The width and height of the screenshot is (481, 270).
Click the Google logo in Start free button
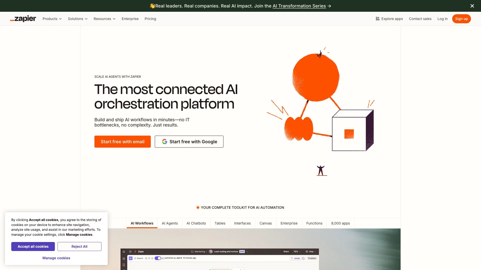[165, 141]
